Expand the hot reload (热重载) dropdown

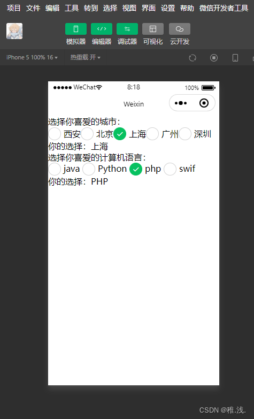[x=85, y=57]
